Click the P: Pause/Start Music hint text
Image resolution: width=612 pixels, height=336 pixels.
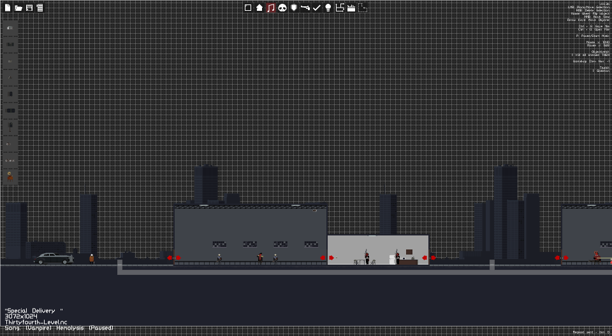click(x=593, y=36)
